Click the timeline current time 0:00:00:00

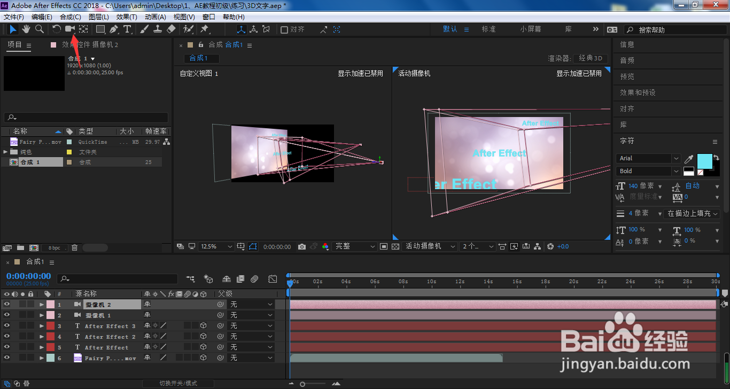(28, 276)
